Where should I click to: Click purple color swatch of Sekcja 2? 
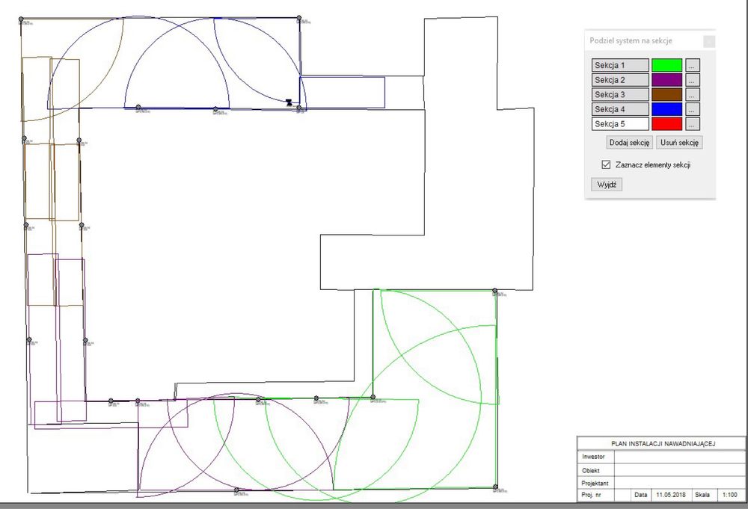coord(667,79)
